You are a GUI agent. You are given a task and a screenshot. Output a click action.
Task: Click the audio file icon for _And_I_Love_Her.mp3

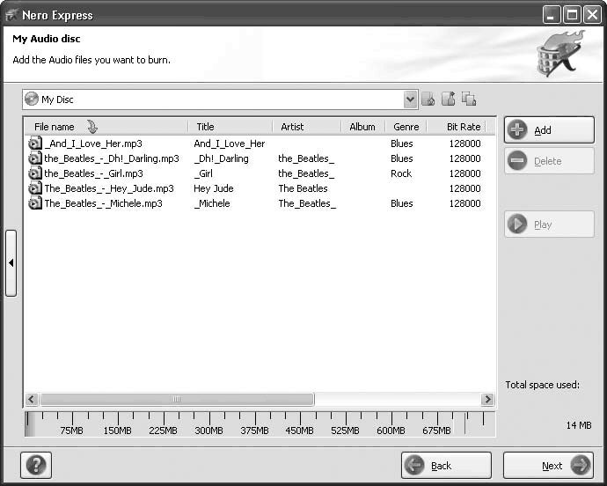click(x=35, y=144)
